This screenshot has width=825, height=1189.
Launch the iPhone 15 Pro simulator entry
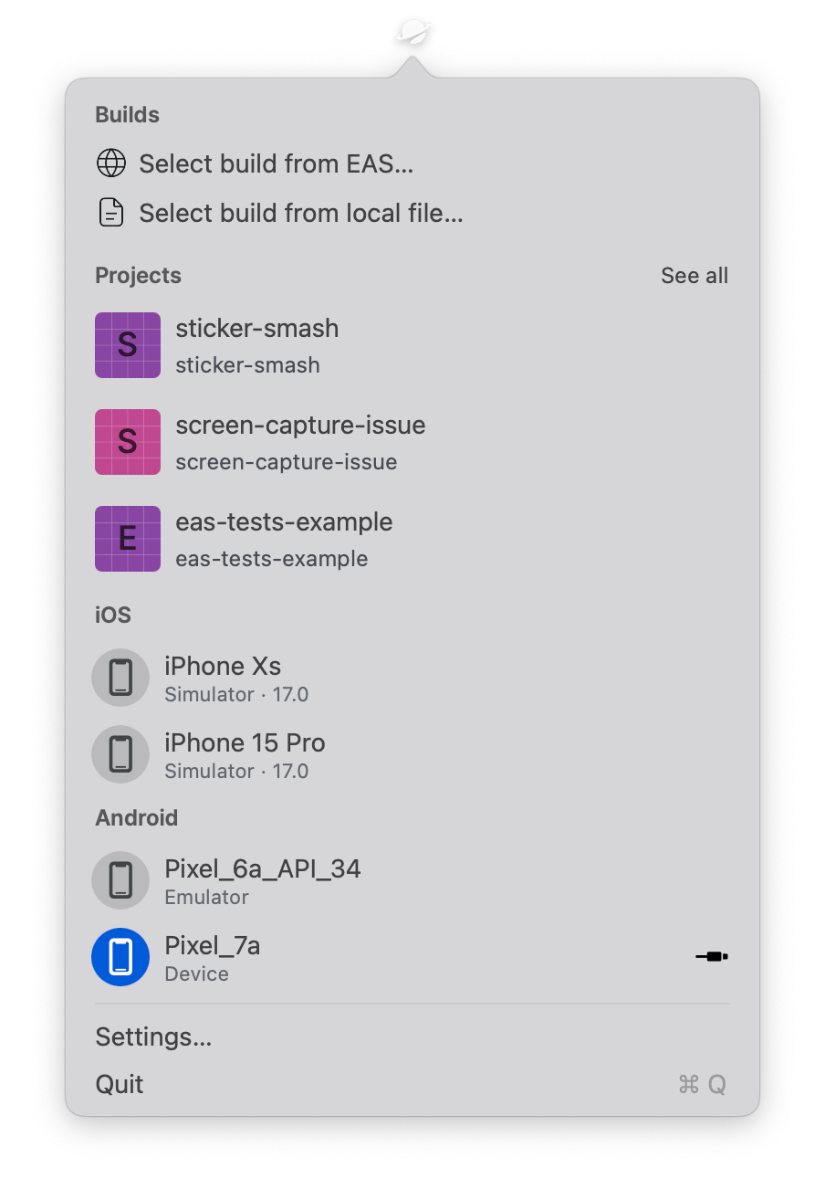(x=245, y=743)
